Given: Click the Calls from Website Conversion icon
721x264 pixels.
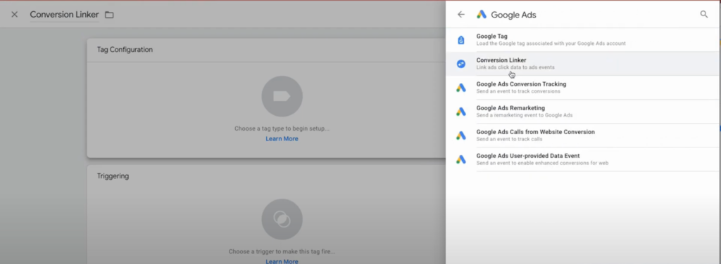Looking at the screenshot, I should (x=460, y=136).
